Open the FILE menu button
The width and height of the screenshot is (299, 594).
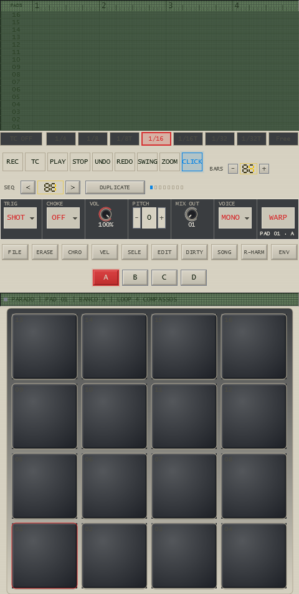click(15, 252)
